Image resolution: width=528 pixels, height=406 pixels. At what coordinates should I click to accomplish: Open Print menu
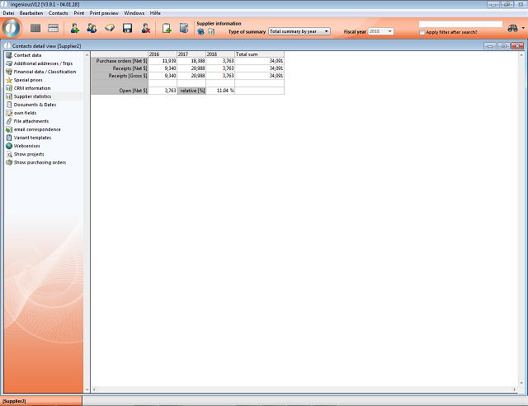click(x=79, y=13)
